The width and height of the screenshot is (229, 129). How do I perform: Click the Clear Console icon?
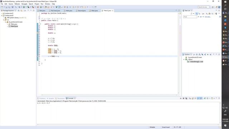pos(190,99)
